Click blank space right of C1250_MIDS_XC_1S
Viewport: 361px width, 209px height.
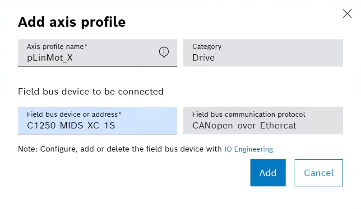(x=147, y=126)
